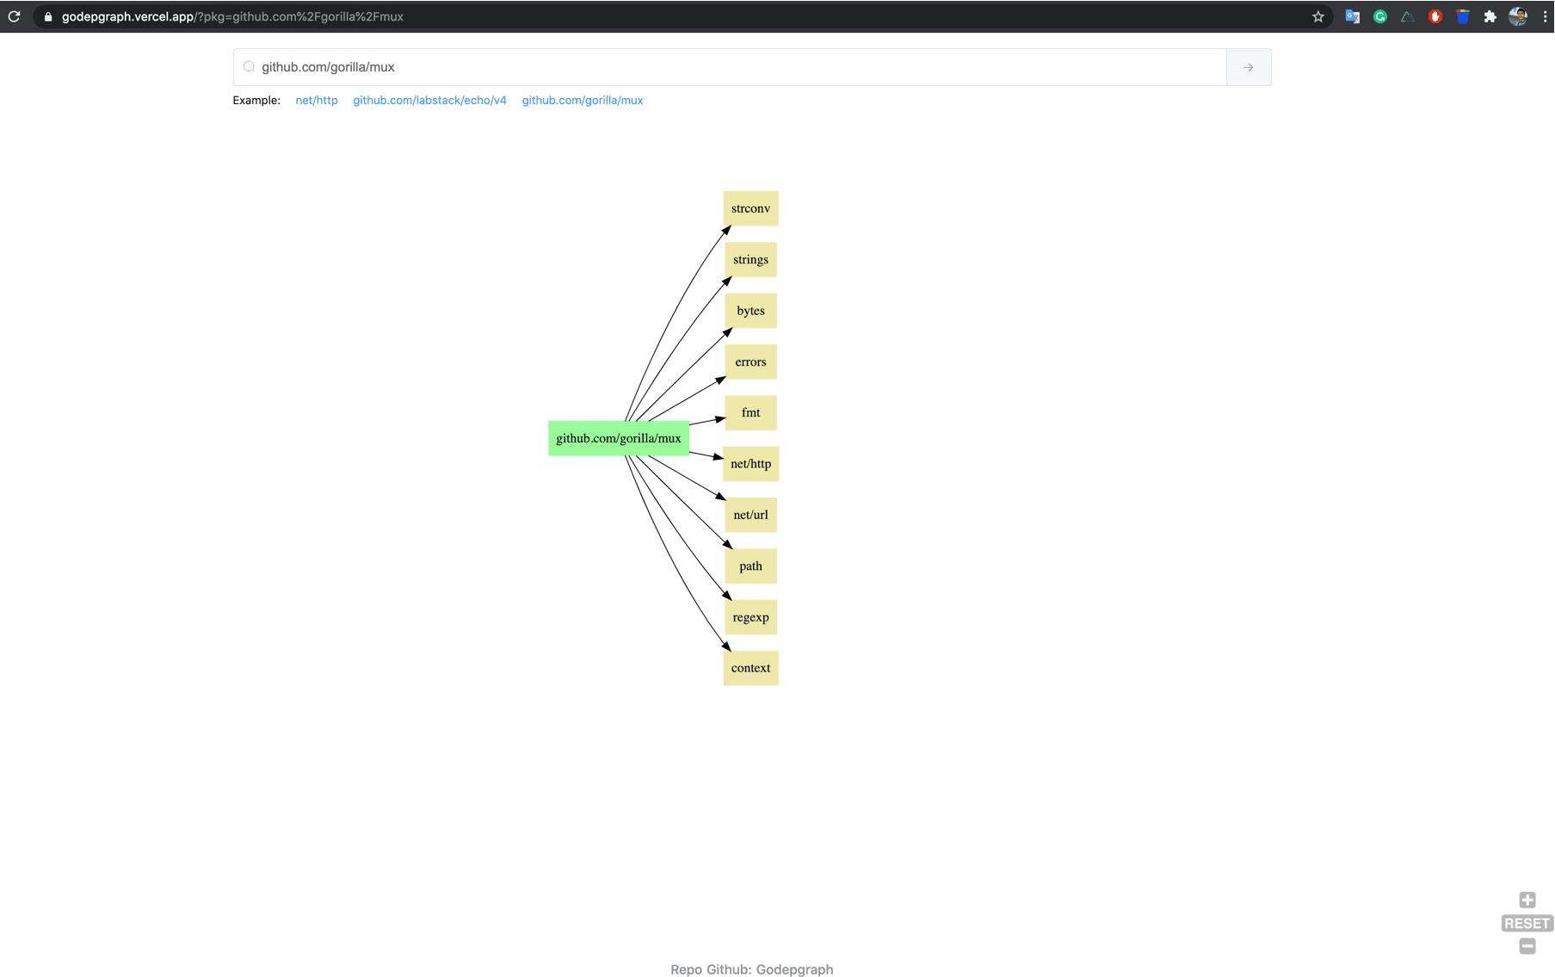The width and height of the screenshot is (1555, 977).
Task: Select the path node
Action: point(750,566)
